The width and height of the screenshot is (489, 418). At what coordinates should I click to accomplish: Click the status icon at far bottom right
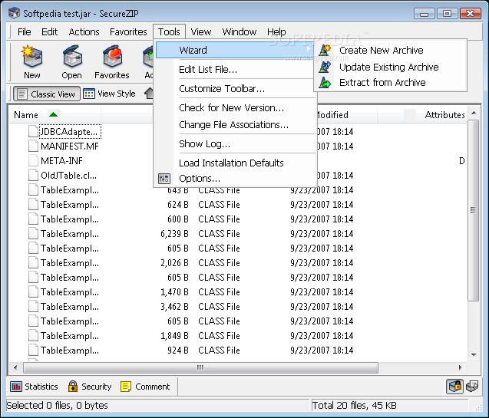[x=472, y=387]
